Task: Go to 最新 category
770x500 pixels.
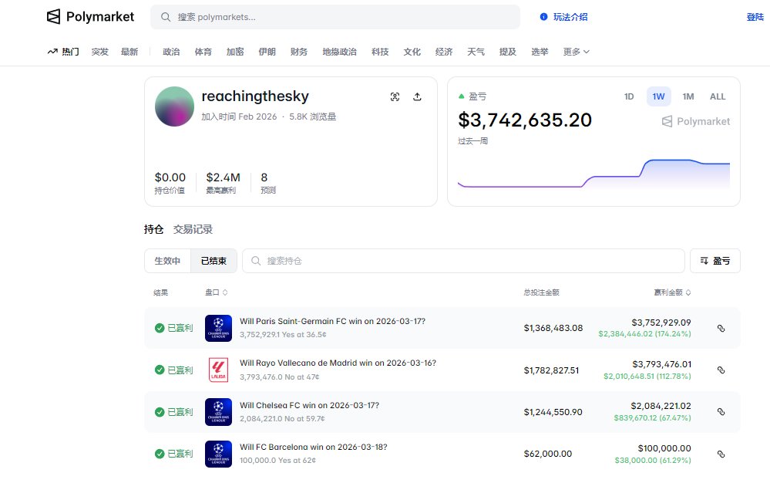Action: pos(129,52)
